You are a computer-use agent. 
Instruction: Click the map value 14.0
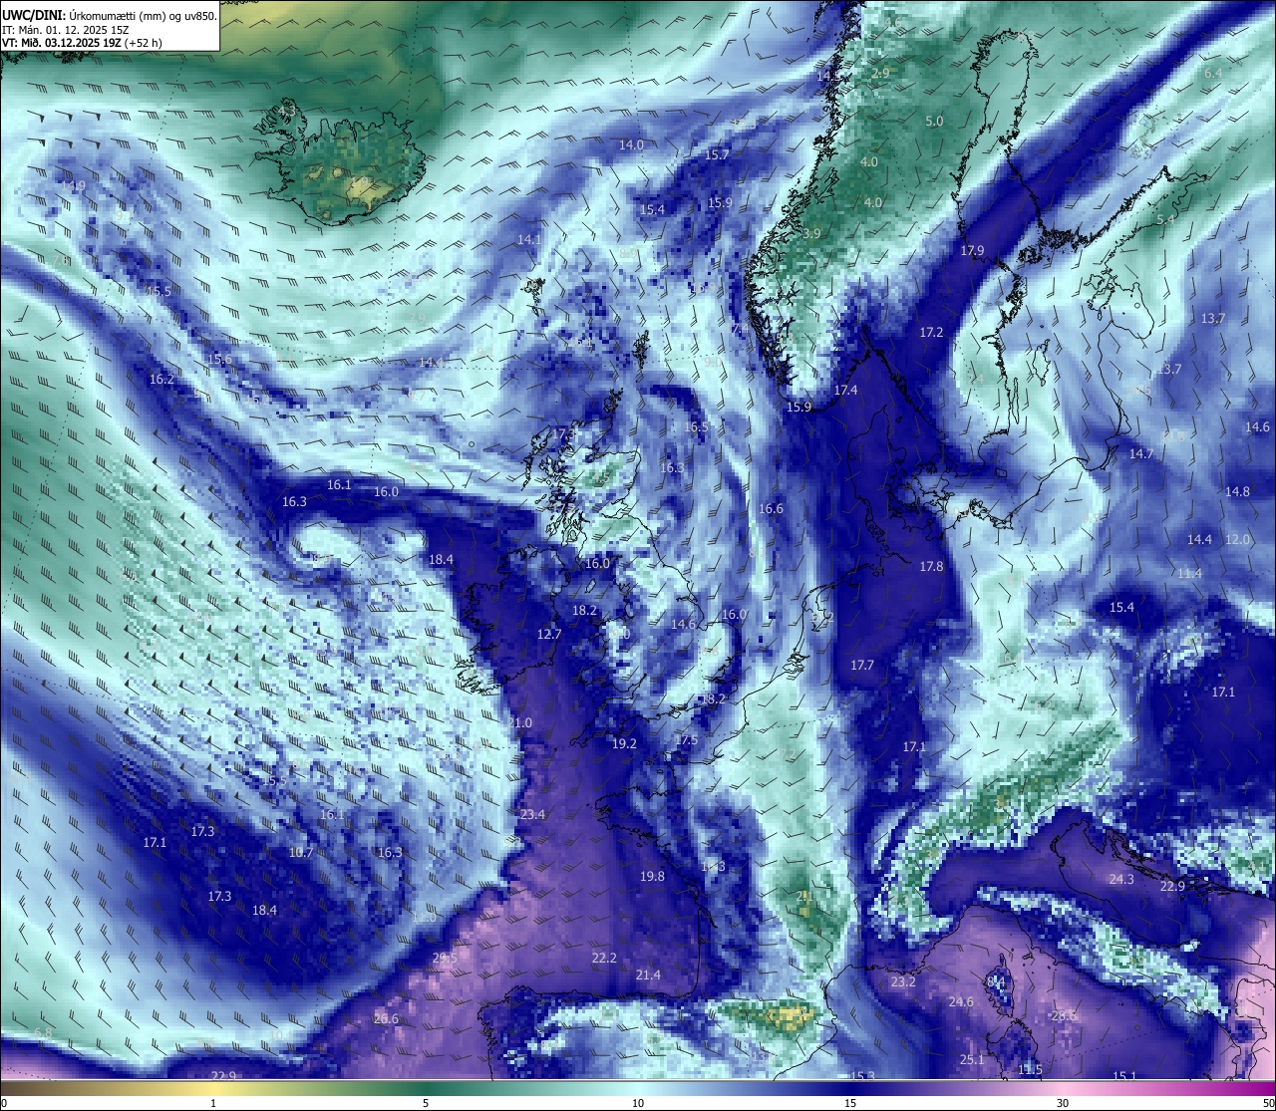coord(631,144)
